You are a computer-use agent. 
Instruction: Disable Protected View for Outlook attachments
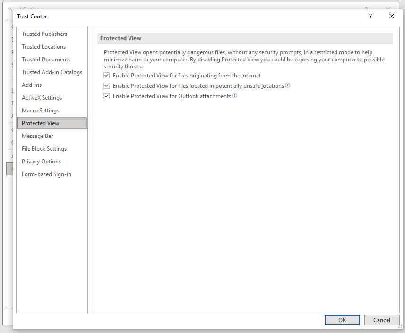tap(107, 96)
